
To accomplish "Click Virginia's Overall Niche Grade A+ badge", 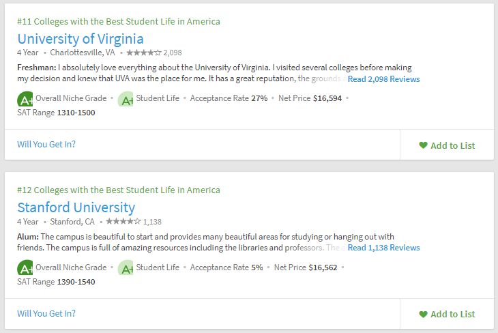I will pyautogui.click(x=25, y=99).
